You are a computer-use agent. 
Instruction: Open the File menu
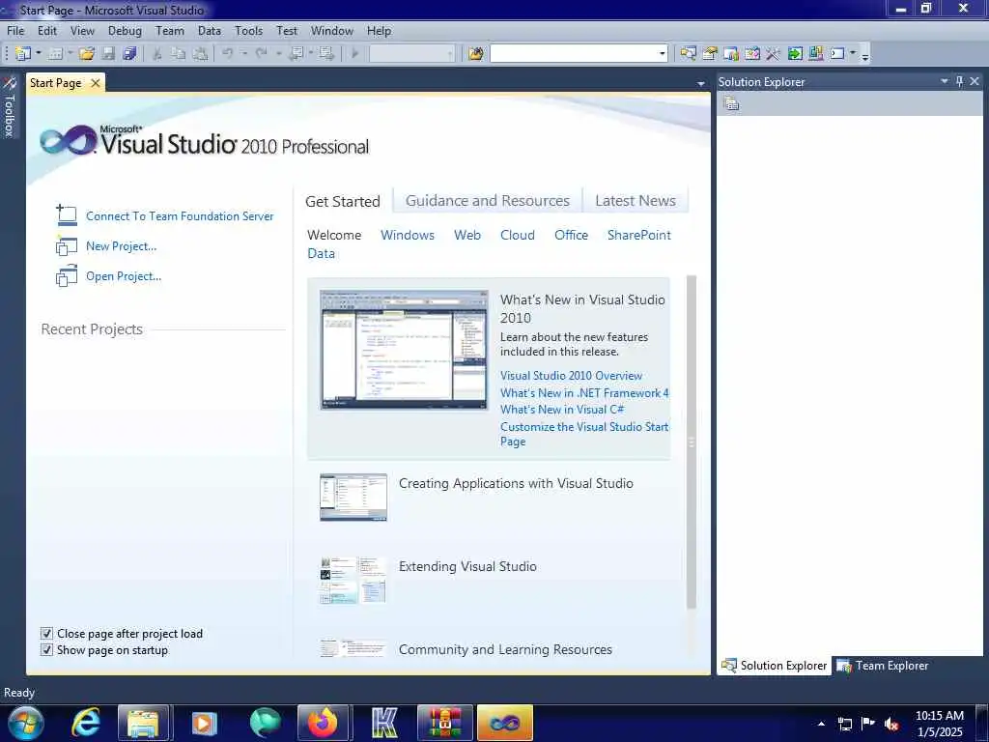(15, 30)
